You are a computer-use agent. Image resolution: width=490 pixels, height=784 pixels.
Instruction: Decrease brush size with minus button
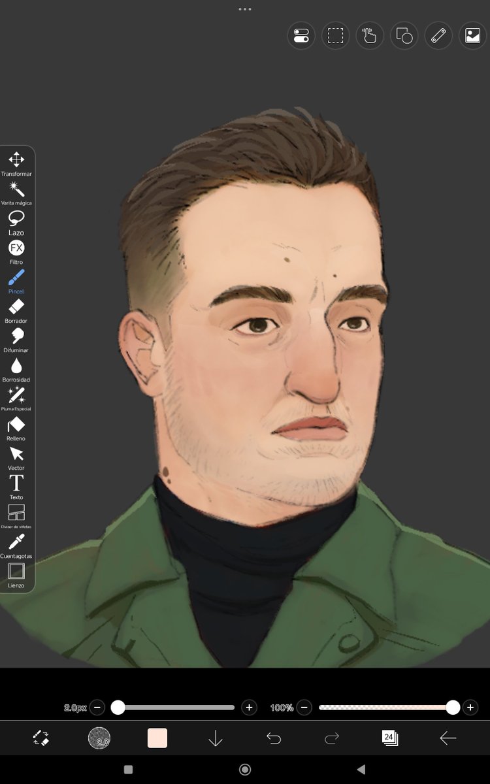point(97,707)
